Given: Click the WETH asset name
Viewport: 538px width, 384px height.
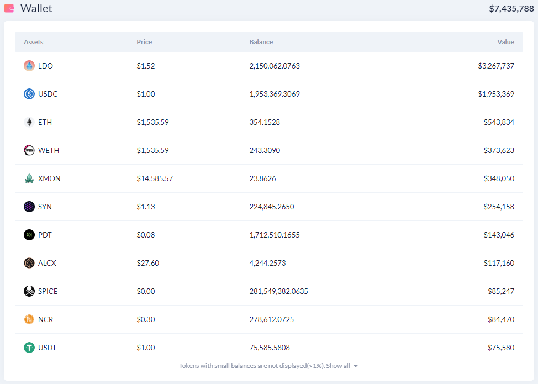Looking at the screenshot, I should click(49, 150).
